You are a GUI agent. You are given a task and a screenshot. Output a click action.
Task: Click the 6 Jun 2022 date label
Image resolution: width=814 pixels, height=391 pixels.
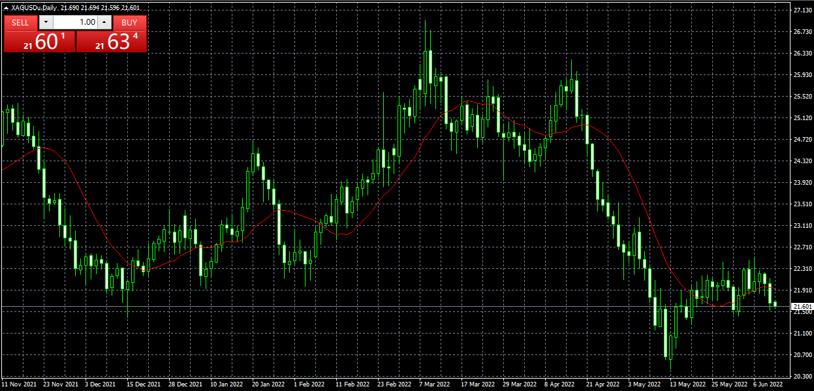(768, 385)
